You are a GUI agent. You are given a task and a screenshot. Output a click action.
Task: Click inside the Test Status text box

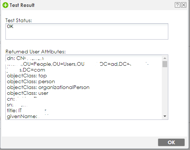click(x=87, y=31)
